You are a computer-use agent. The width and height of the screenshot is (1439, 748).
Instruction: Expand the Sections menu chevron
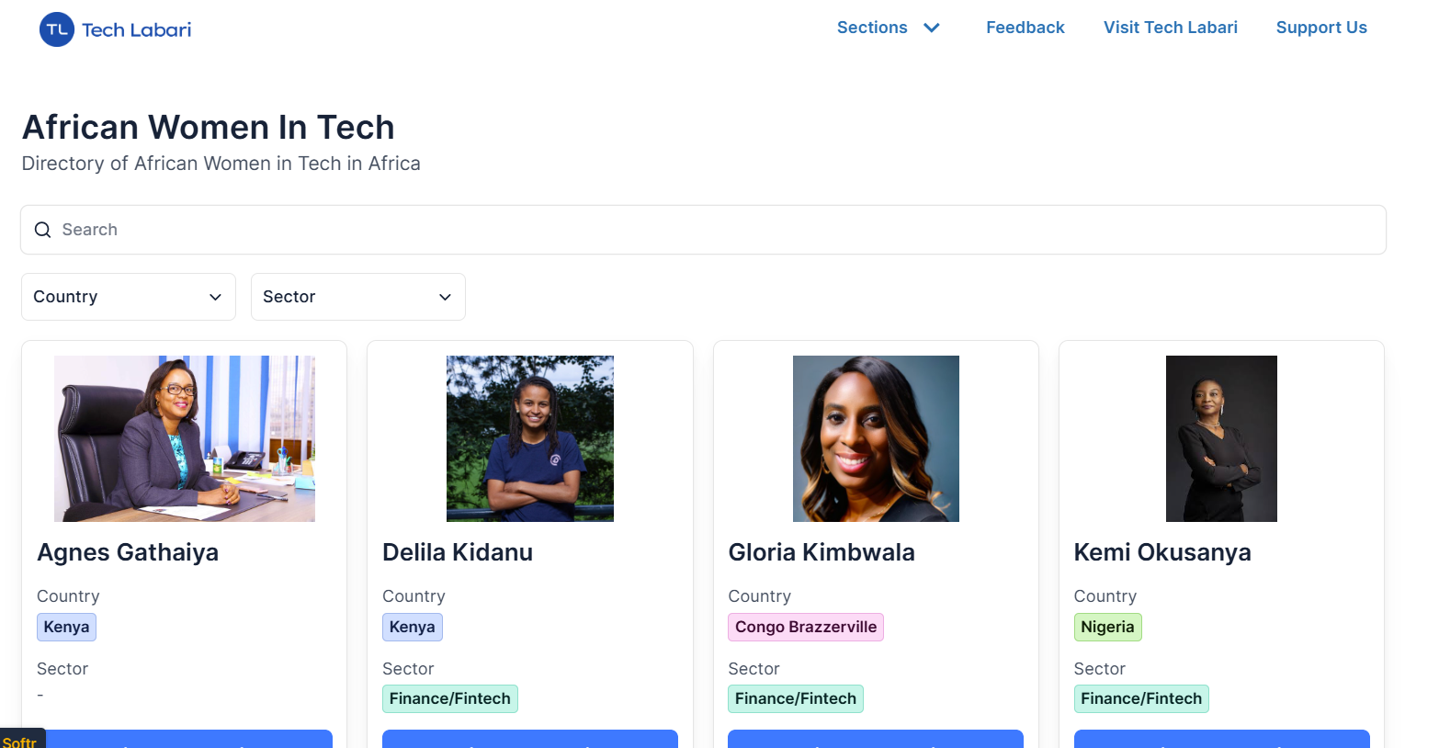coord(932,28)
